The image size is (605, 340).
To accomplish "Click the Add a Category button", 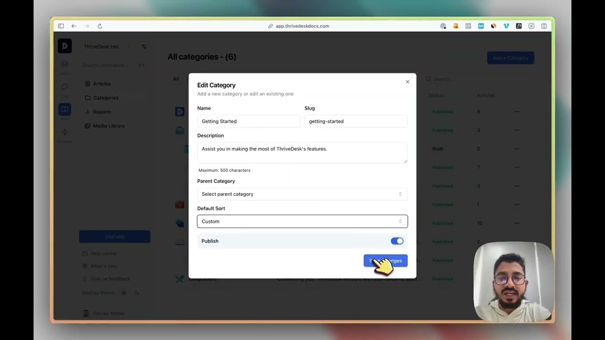I will coord(510,58).
